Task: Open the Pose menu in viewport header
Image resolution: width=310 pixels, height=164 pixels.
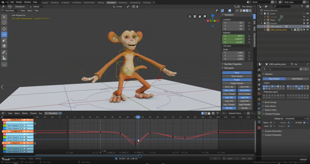Action: tap(37, 11)
